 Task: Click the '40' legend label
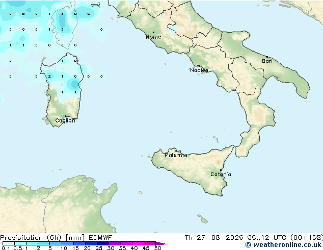(x=134, y=248)
